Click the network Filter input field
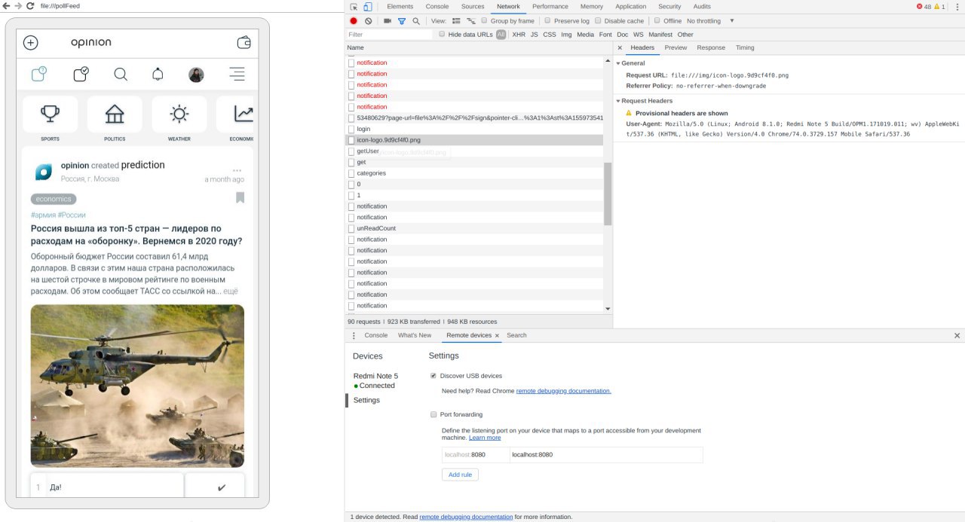This screenshot has width=965, height=522. coord(389,35)
